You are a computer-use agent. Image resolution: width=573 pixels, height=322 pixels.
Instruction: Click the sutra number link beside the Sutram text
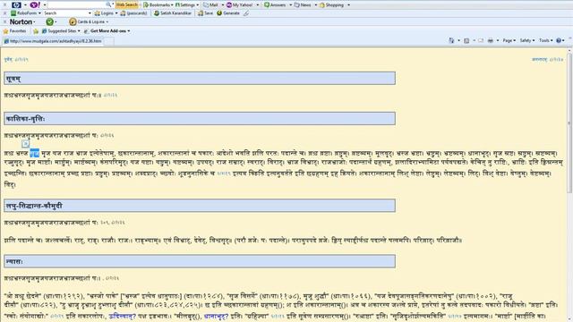tap(110, 96)
